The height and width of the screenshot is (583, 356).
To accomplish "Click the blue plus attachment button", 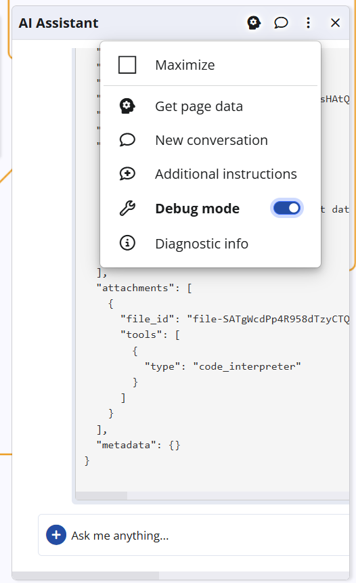I will click(x=56, y=535).
